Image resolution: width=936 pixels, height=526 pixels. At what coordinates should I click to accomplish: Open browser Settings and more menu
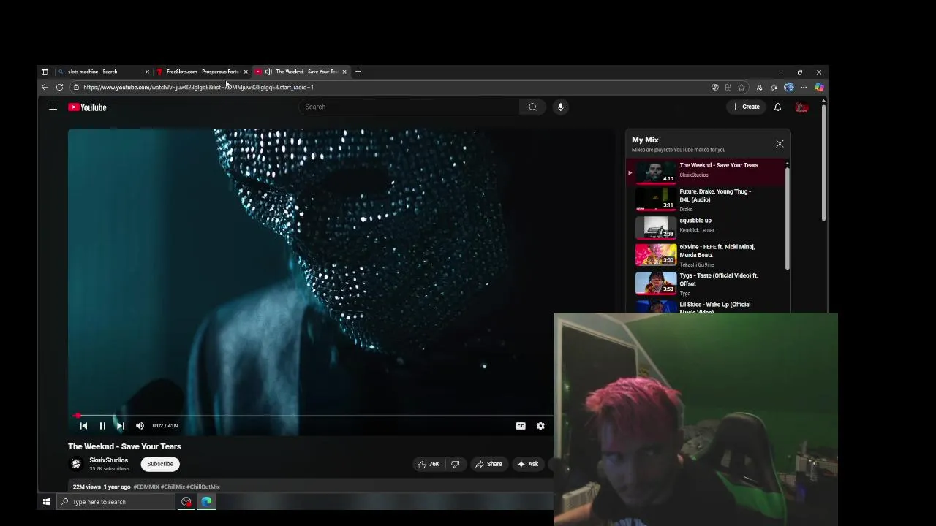[804, 87]
